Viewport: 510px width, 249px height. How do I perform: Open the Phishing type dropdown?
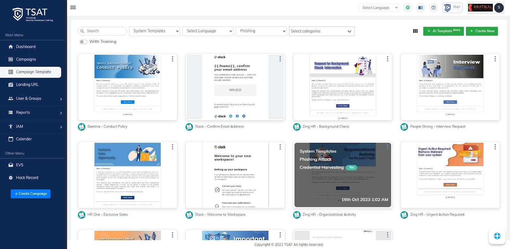click(x=261, y=31)
